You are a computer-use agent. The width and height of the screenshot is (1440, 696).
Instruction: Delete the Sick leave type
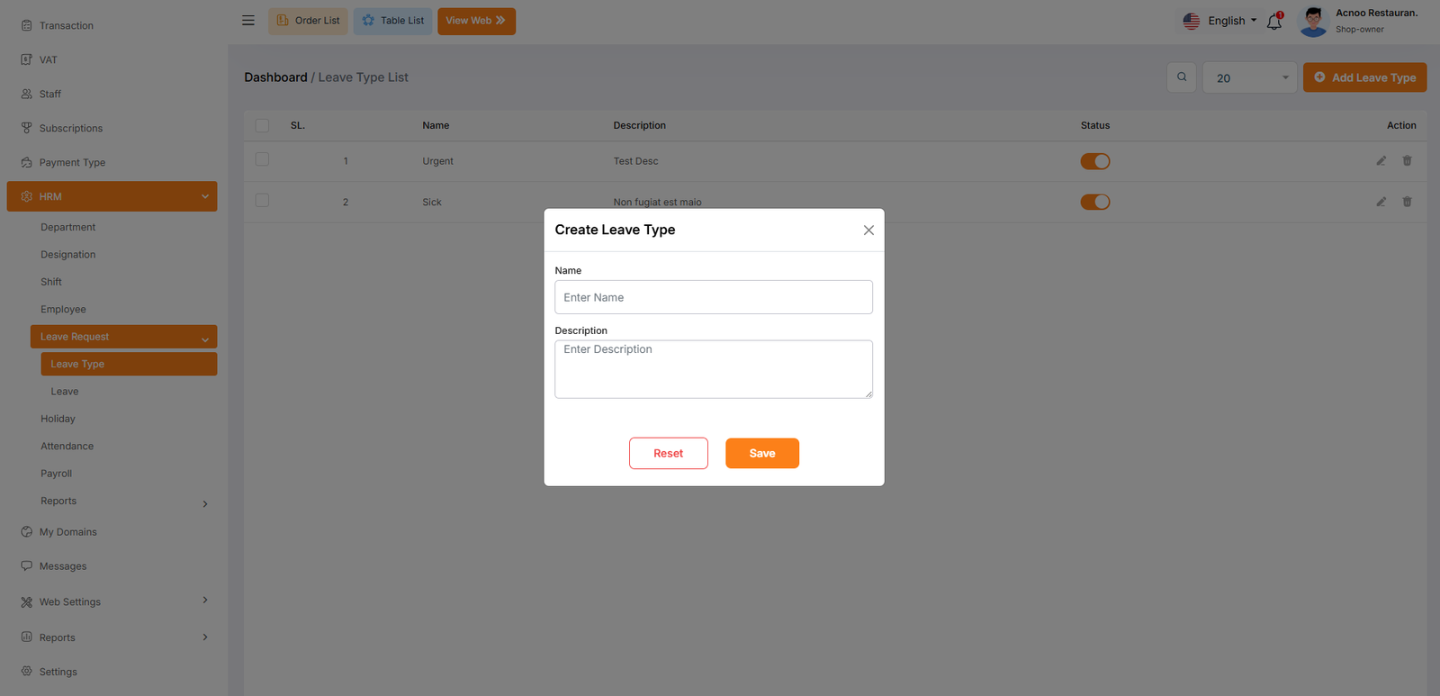click(1407, 202)
